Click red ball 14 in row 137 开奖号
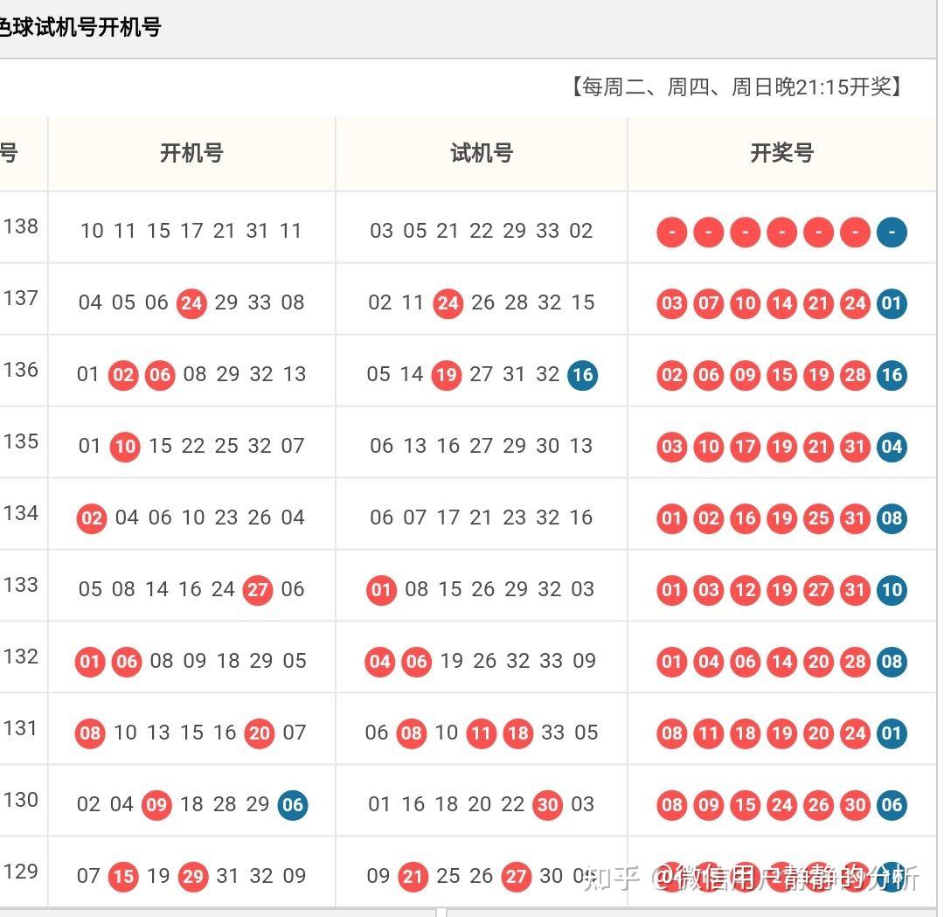Viewport: 944px width, 917px height. 782,302
